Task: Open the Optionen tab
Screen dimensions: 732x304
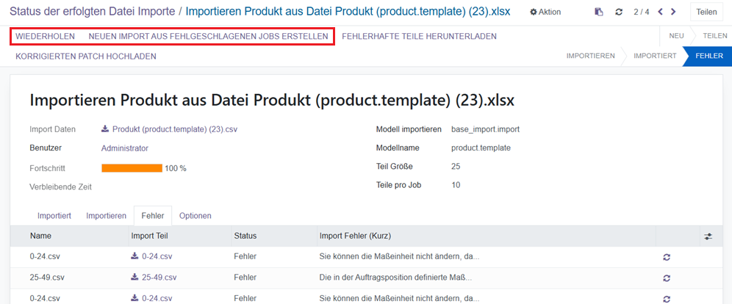Action: point(195,216)
